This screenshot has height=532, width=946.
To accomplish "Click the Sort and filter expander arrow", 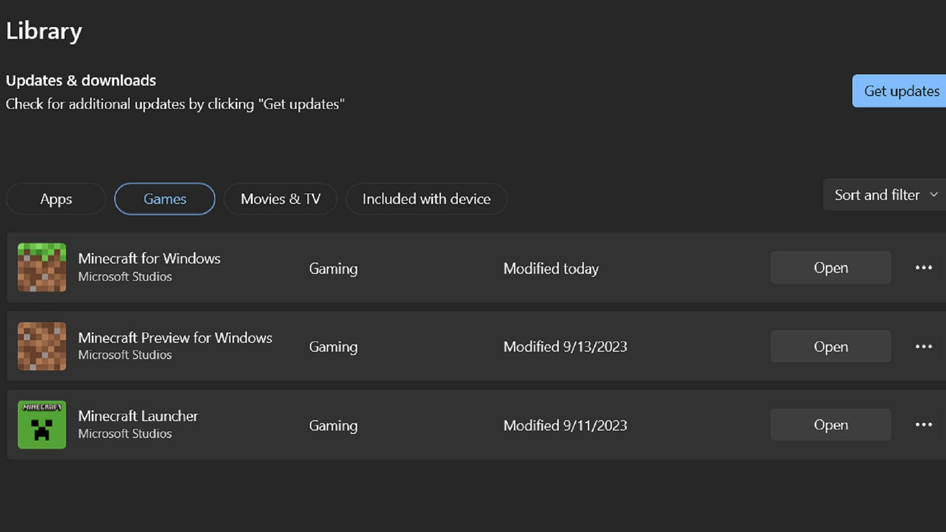I will 934,195.
